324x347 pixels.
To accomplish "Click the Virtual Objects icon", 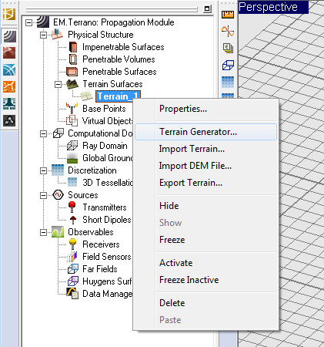I will [x=72, y=120].
